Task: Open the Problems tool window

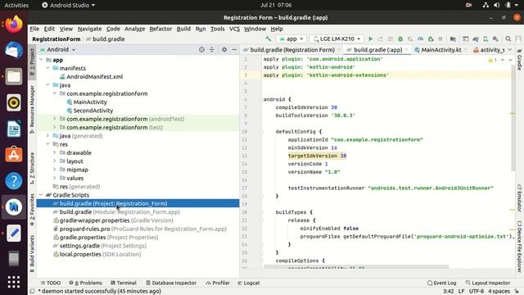Action: pyautogui.click(x=85, y=283)
